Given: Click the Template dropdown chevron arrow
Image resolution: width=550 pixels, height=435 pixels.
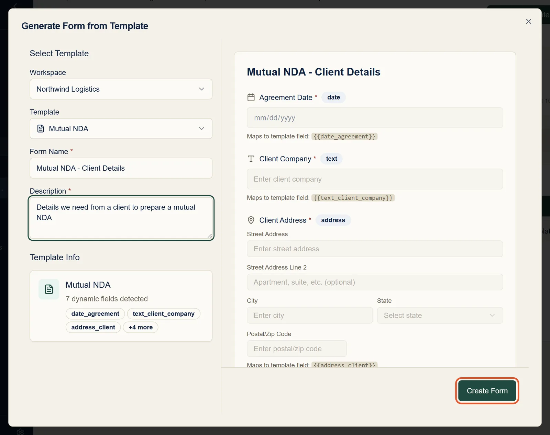Looking at the screenshot, I should click(201, 129).
